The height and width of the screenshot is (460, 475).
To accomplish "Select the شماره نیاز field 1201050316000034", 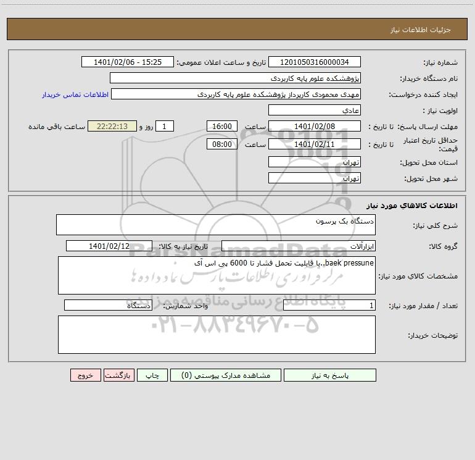I will [x=315, y=62].
